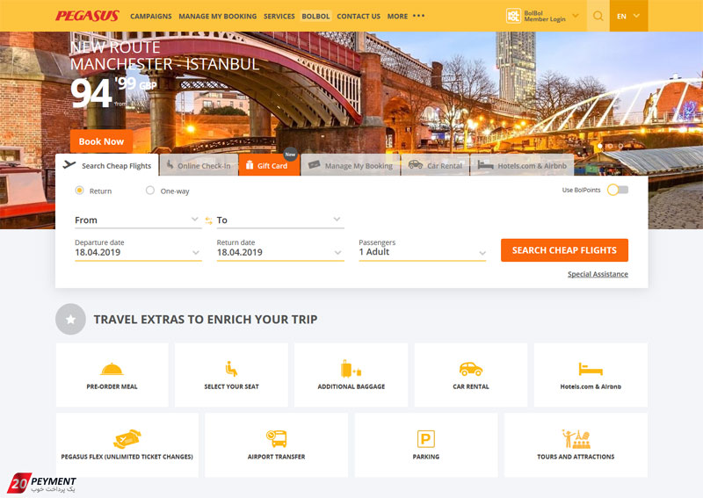Switch to the Hotels.com & Airbnb tab
The height and width of the screenshot is (498, 703).
click(x=522, y=165)
